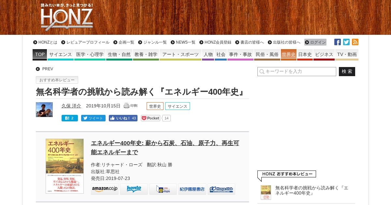This screenshot has height=205, width=391.
Task: Save the article to Pocket
Action: [x=151, y=118]
